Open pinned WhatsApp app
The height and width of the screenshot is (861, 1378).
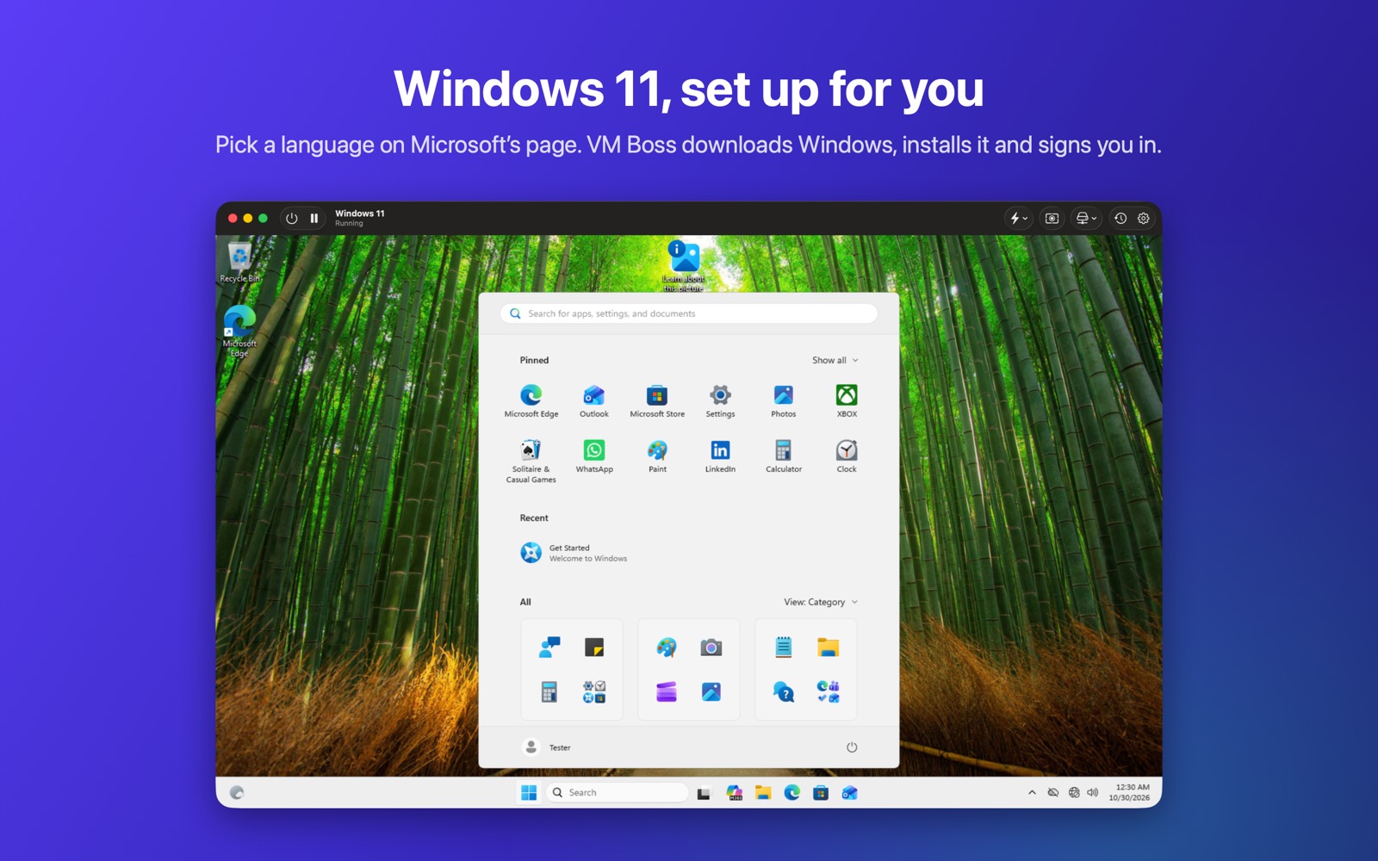tap(594, 456)
